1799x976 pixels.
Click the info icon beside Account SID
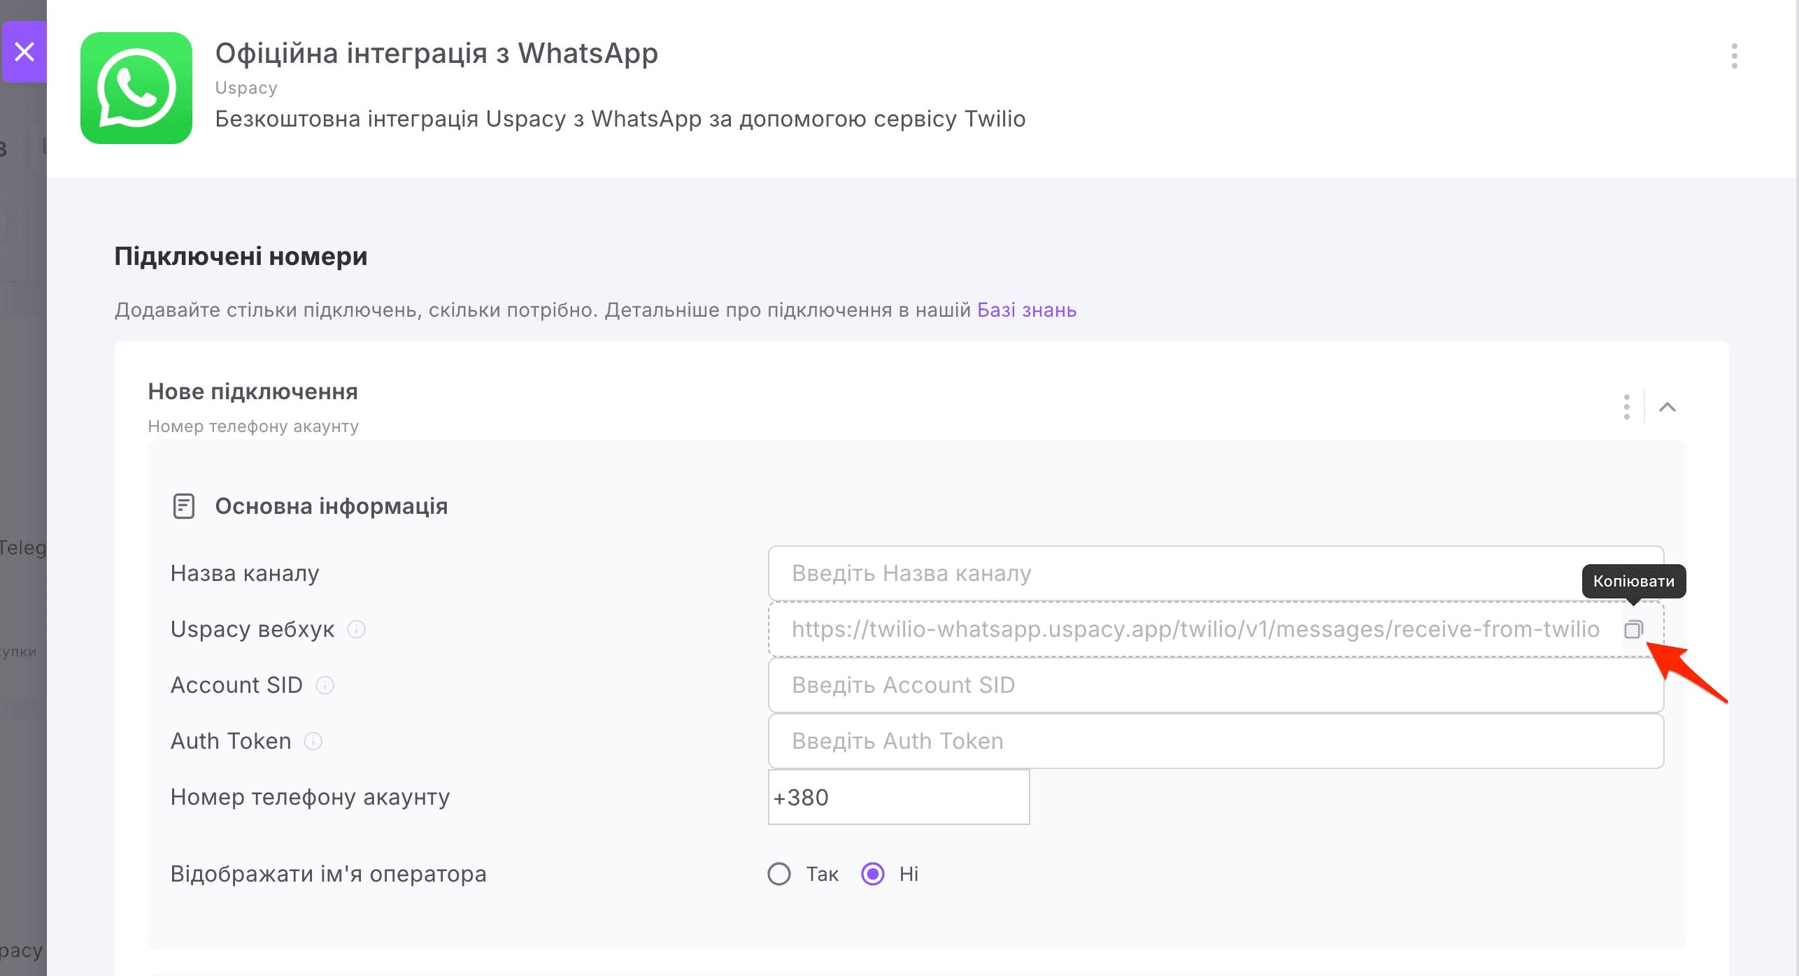[325, 685]
